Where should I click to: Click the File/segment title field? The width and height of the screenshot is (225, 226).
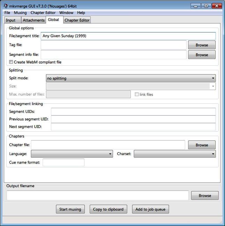(x=128, y=36)
